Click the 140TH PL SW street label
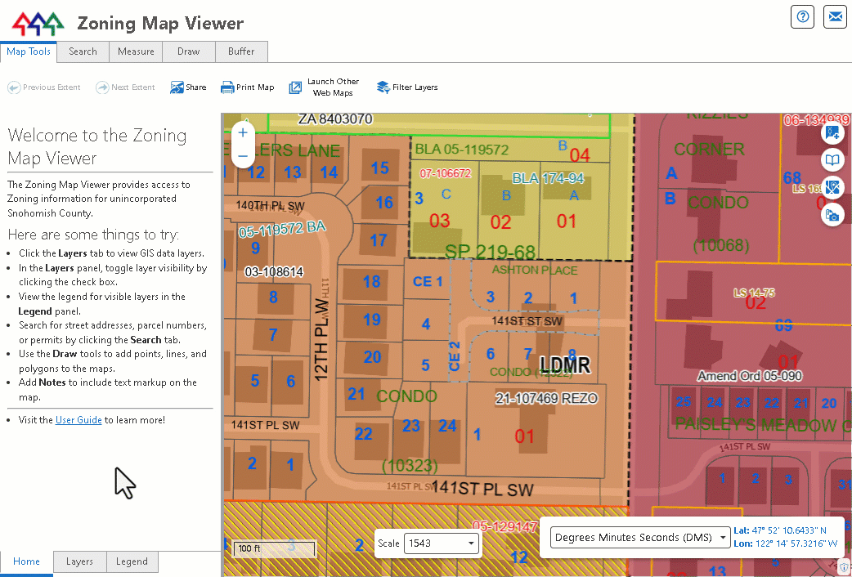 tap(270, 206)
